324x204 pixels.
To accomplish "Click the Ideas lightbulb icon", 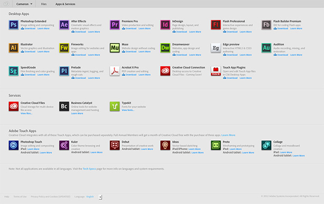I will coord(165,145).
